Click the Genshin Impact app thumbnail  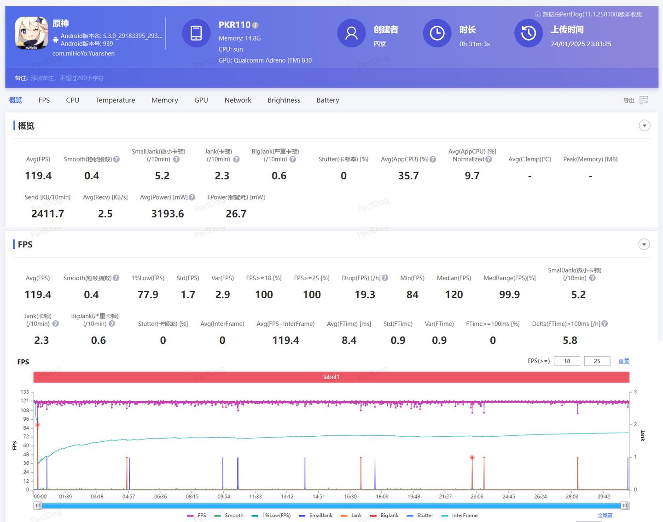(31, 33)
